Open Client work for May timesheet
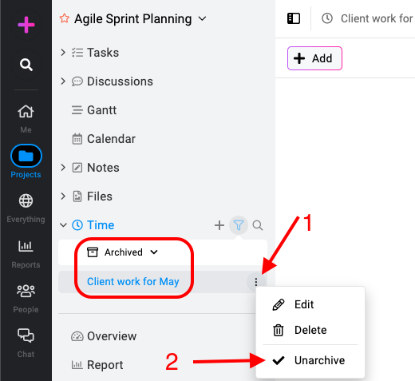415x381 pixels. tap(133, 282)
